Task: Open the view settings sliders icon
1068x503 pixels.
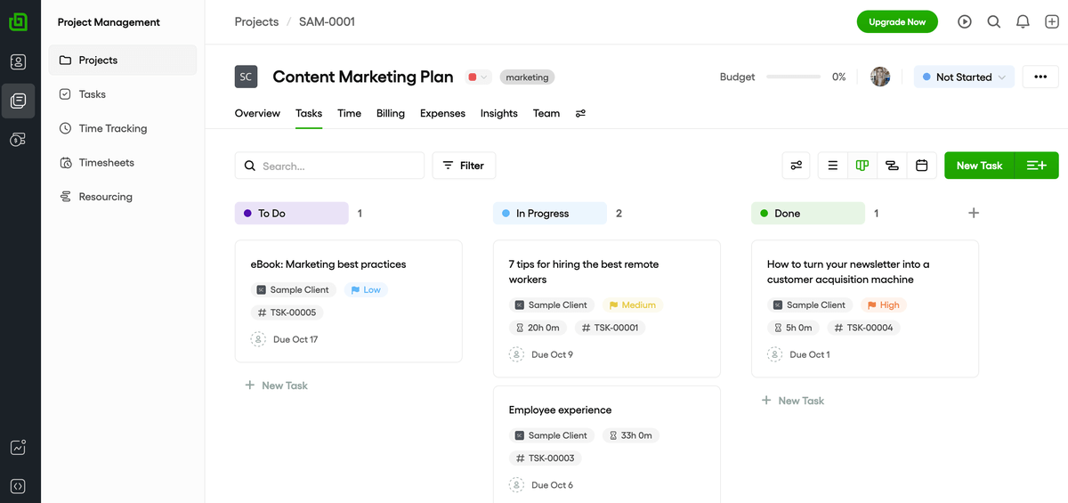Action: point(797,166)
